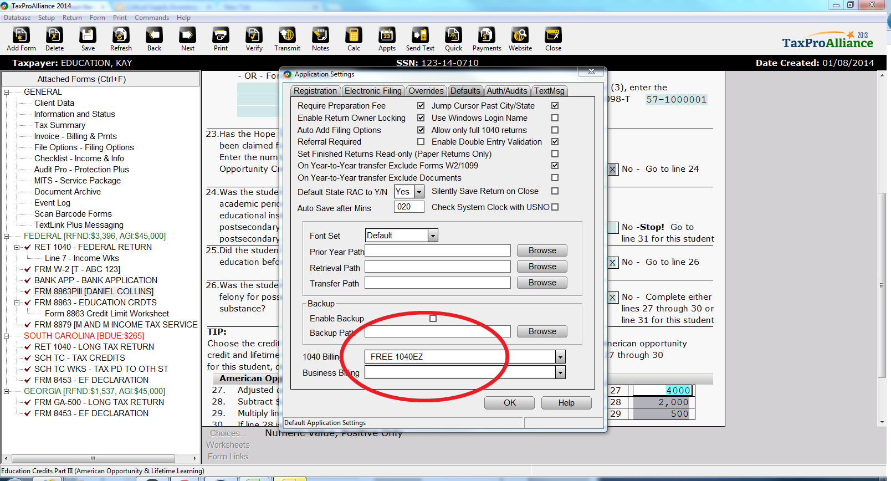The height and width of the screenshot is (481, 891).
Task: Click the Auto Save after Mins field
Action: pos(409,207)
